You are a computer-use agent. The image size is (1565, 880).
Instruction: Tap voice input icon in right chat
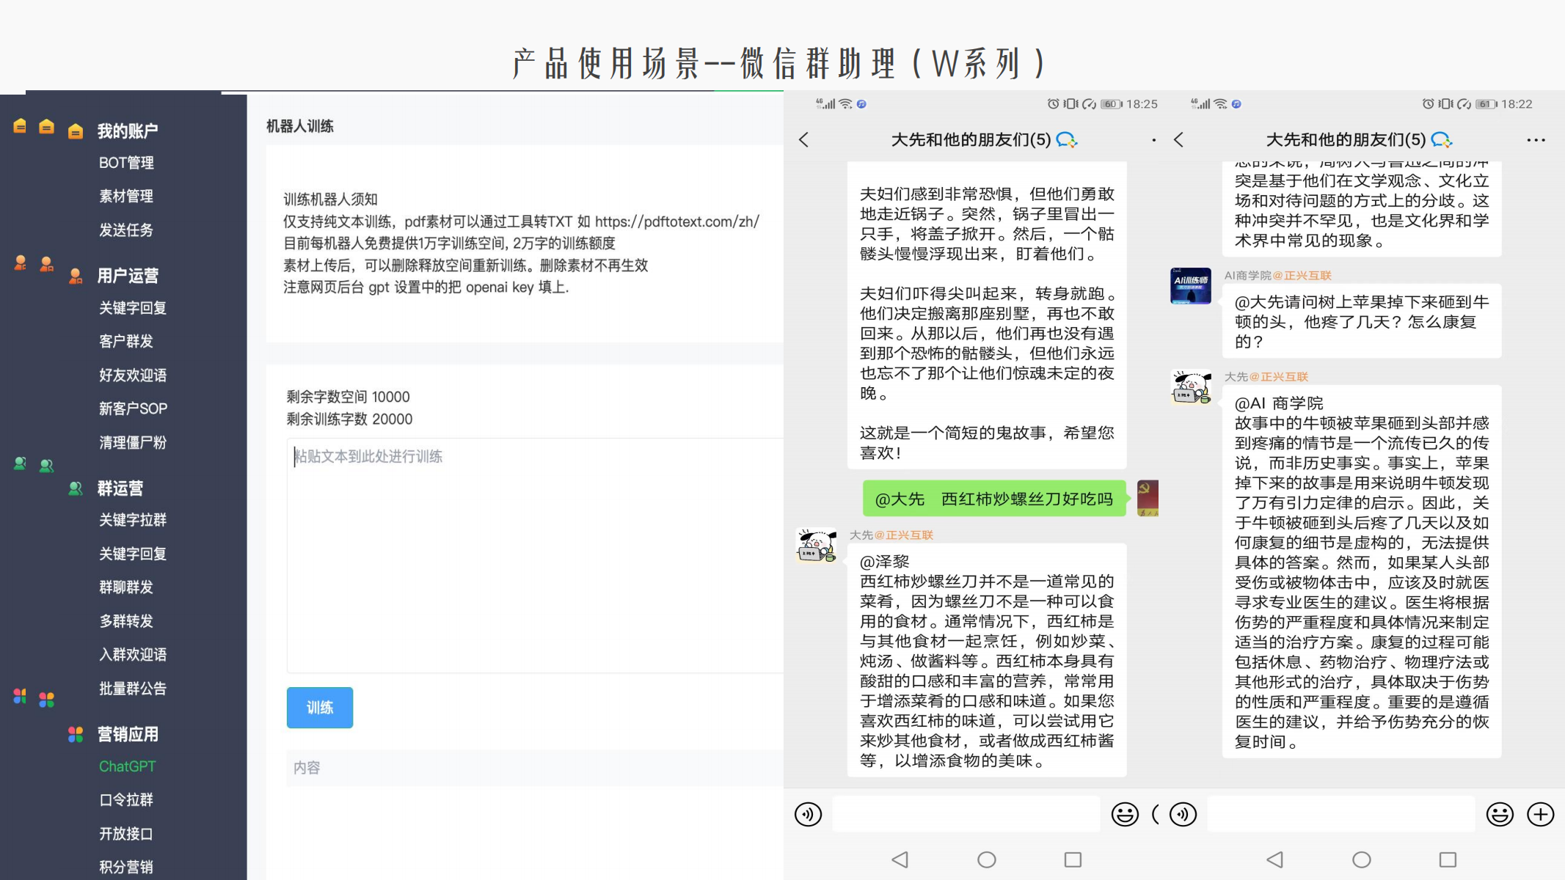coord(1183,814)
